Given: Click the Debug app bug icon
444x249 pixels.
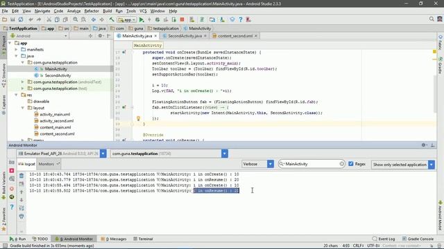Looking at the screenshot, I should coord(157,19).
